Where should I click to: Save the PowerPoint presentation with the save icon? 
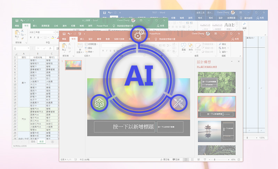tap(64, 34)
